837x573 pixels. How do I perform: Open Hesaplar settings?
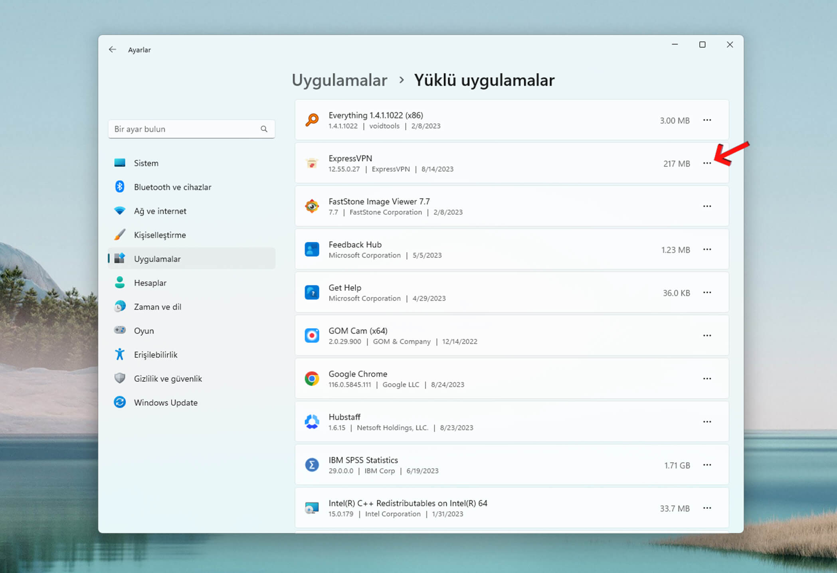[192, 283]
